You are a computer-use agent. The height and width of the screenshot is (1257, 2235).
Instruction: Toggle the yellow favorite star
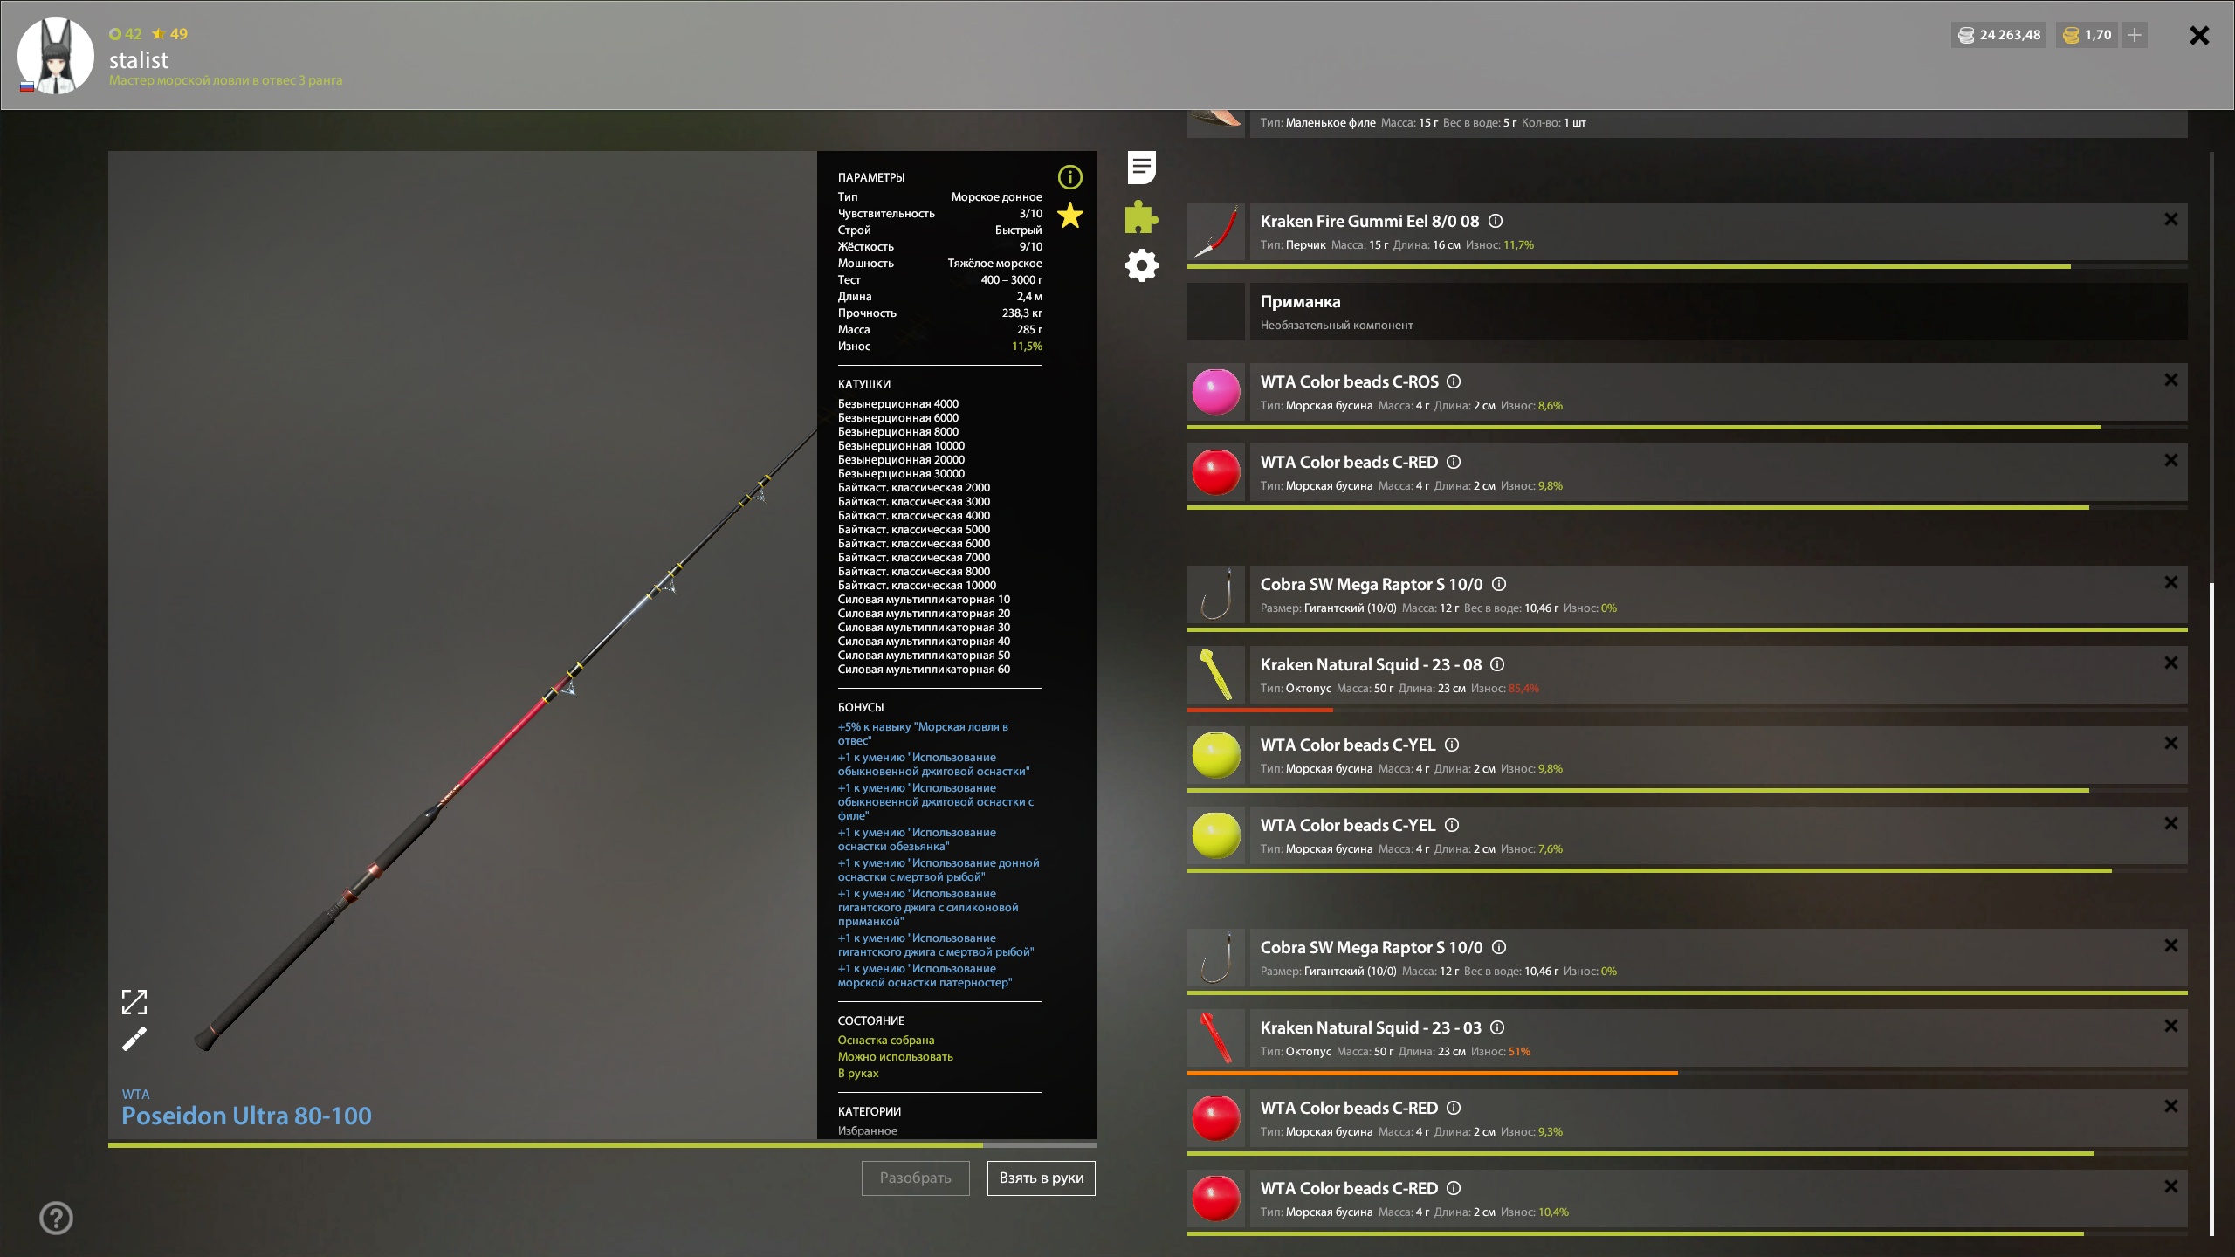click(x=1069, y=215)
